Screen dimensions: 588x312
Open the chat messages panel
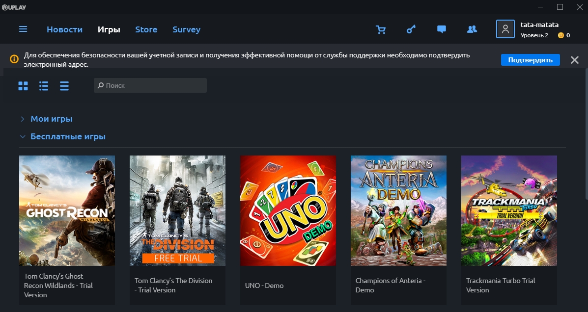[x=441, y=29]
